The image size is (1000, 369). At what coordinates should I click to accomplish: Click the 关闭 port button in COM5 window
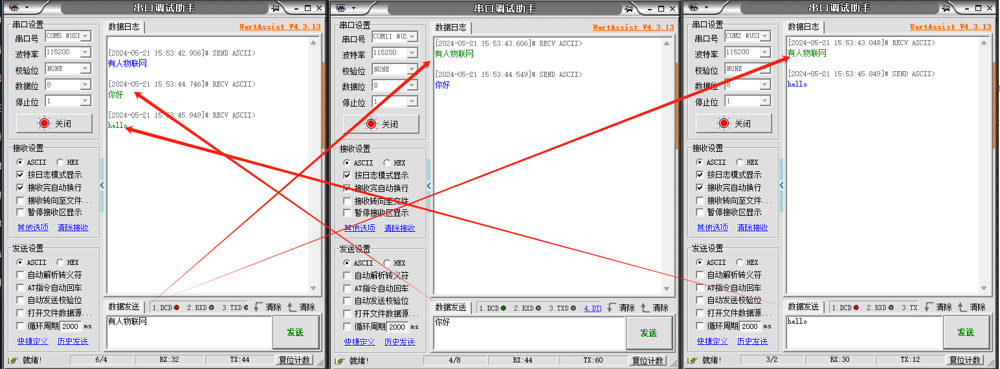tap(54, 123)
